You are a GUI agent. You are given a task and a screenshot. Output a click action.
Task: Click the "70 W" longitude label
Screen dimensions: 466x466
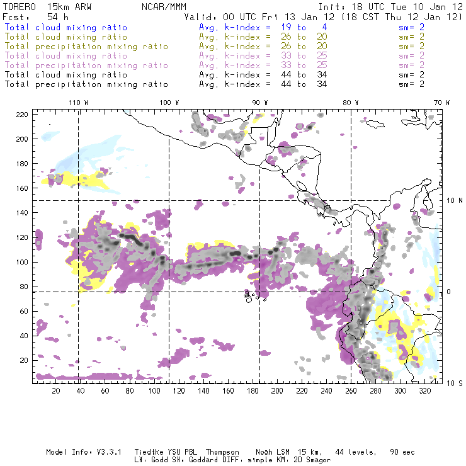[441, 103]
